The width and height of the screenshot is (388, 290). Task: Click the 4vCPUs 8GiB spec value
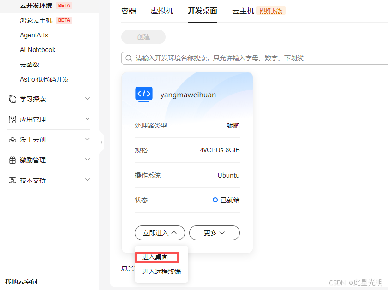point(220,150)
